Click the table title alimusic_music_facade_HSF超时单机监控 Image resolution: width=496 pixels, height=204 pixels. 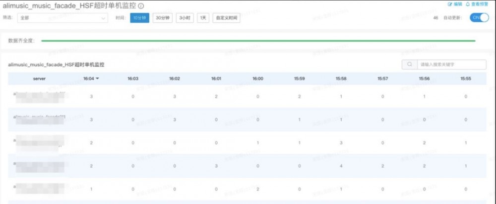[57, 65]
